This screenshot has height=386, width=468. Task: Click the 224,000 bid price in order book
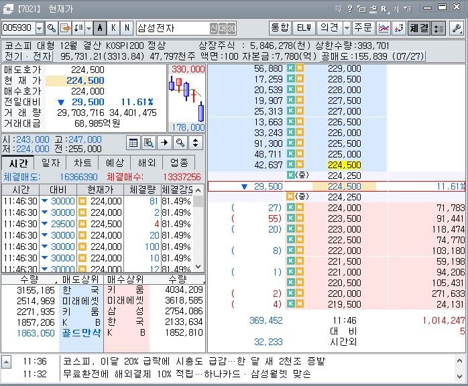(x=345, y=208)
